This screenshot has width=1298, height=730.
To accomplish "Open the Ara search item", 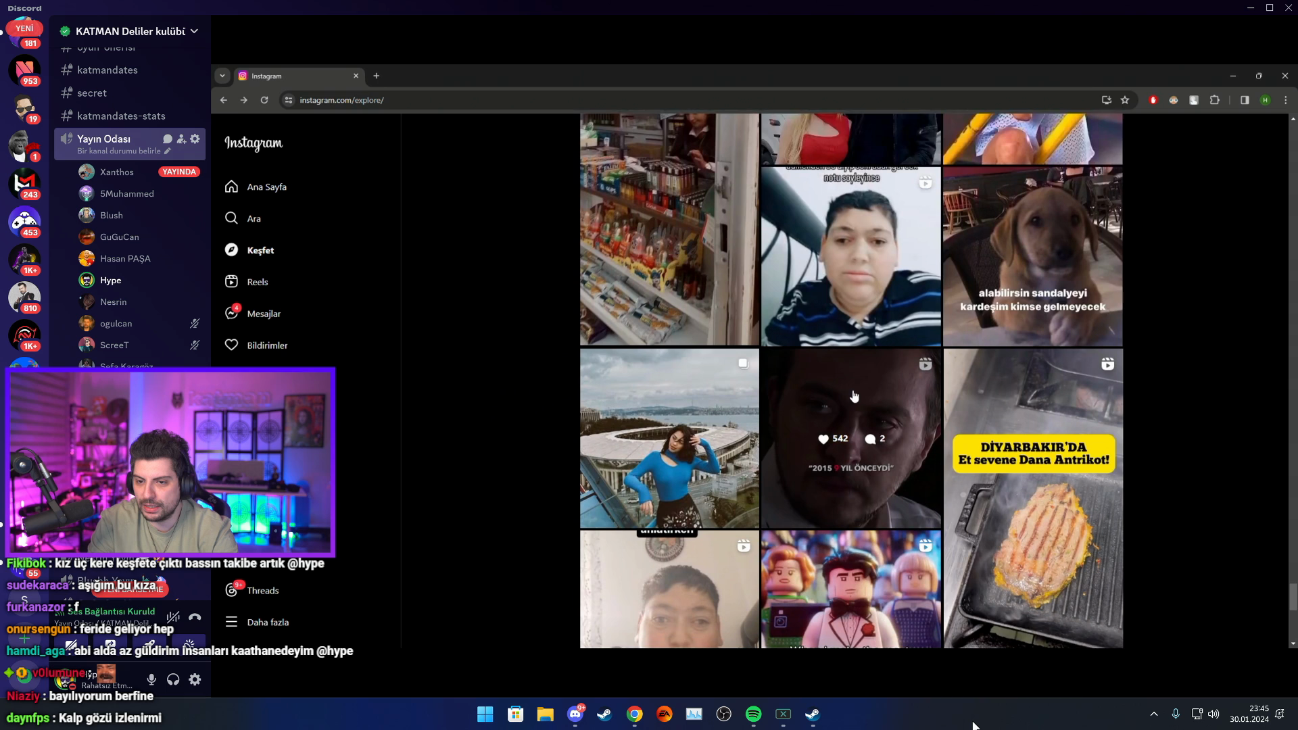I will 243,218.
